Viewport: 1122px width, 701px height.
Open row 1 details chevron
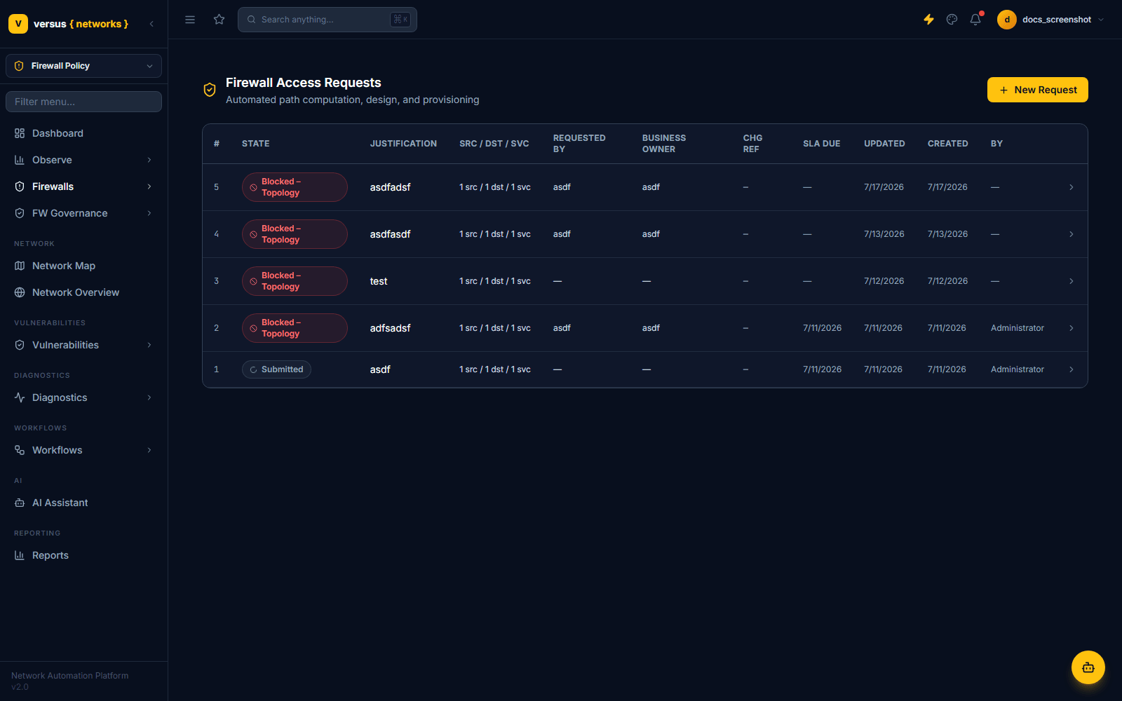[1072, 369]
